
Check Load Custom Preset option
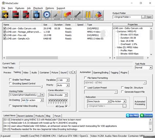click(85, 88)
